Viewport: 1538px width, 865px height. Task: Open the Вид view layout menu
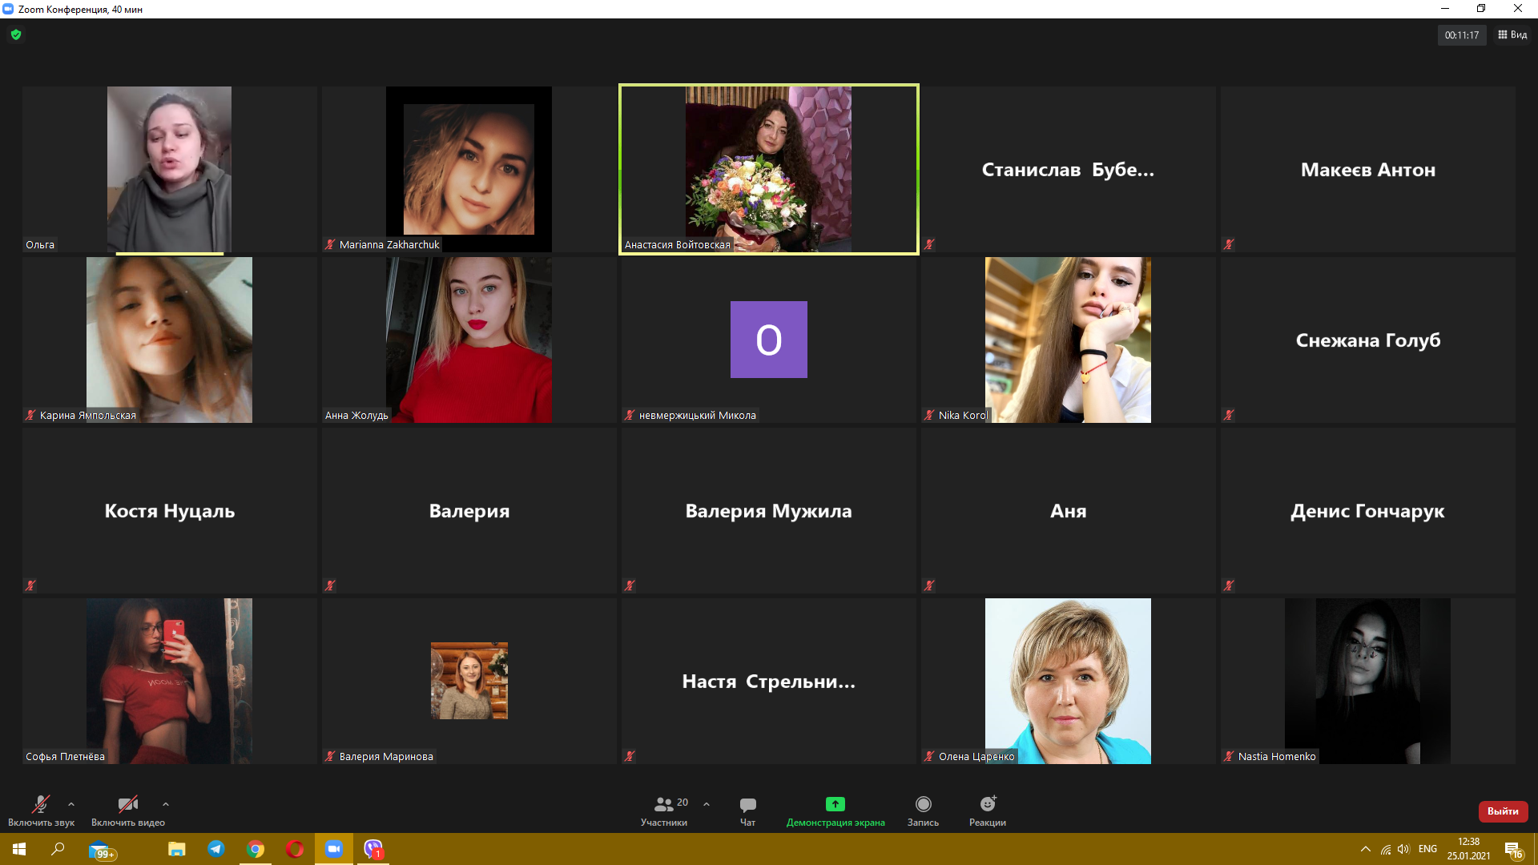click(x=1512, y=35)
